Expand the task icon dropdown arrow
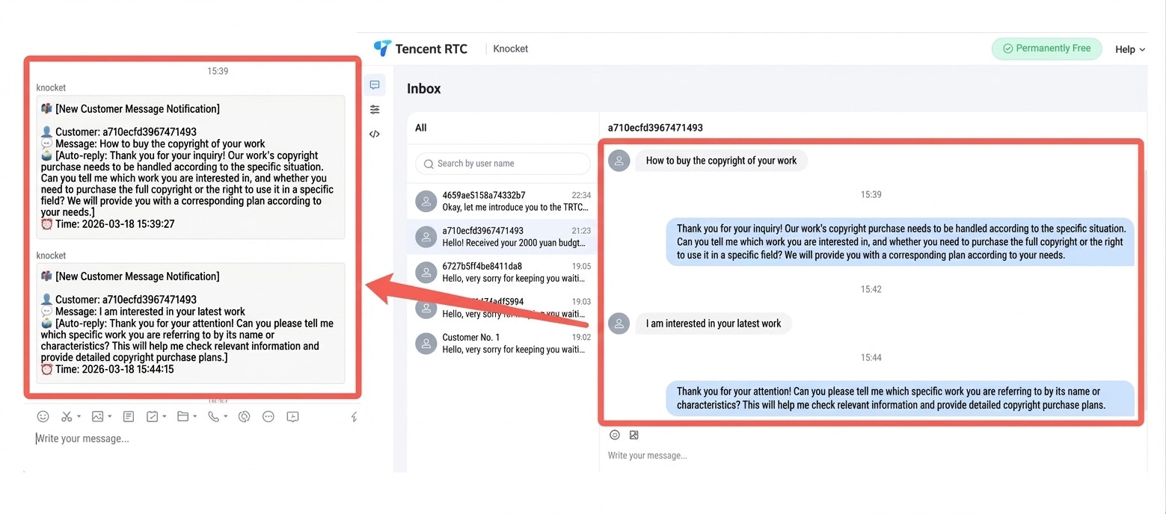Image resolution: width=1166 pixels, height=514 pixels. pyautogui.click(x=164, y=416)
